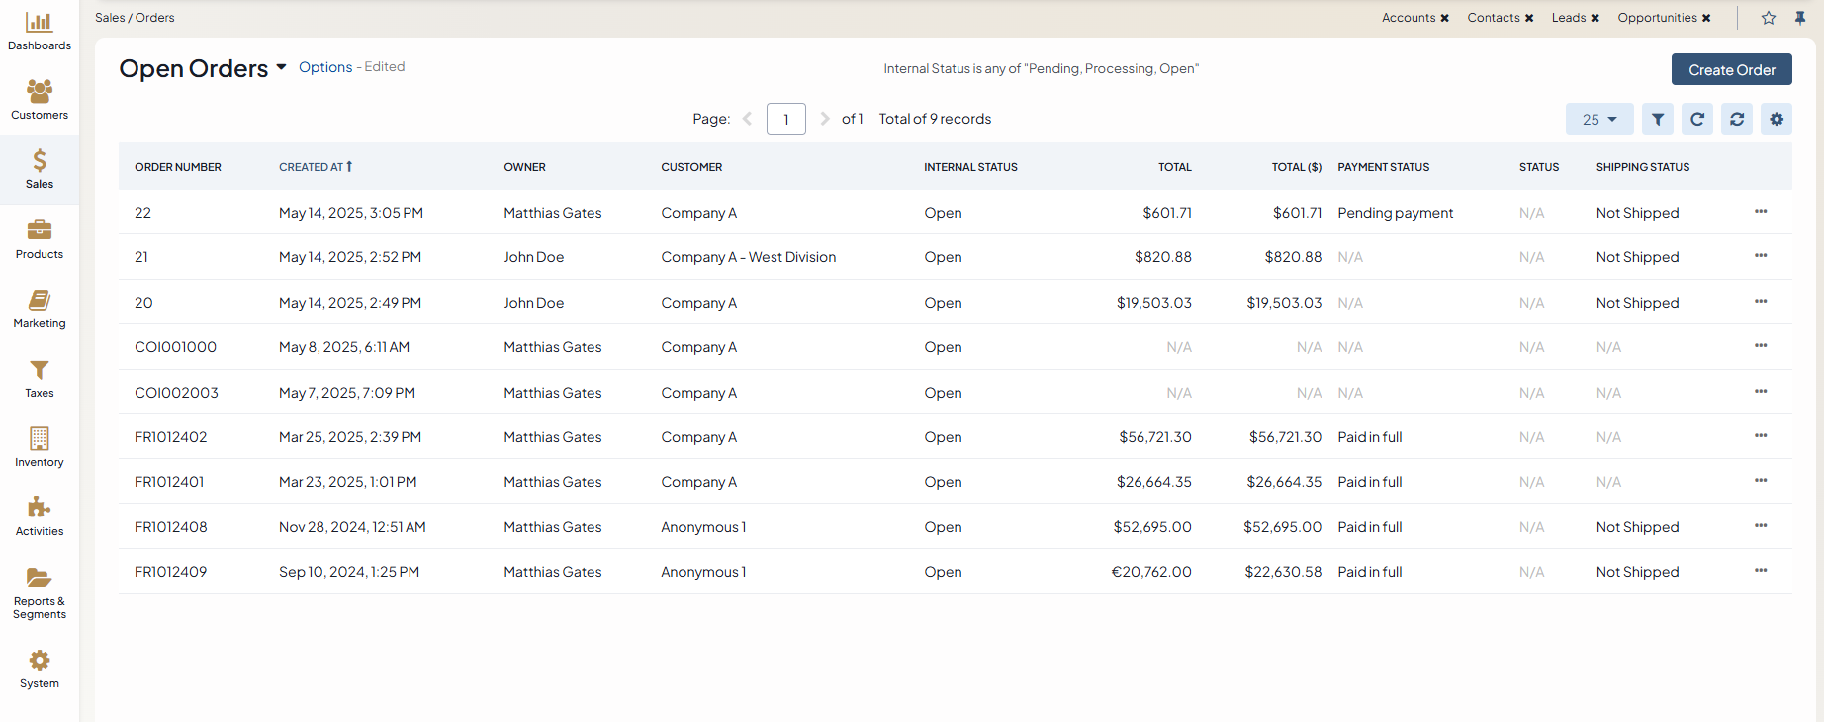Screen dimensions: 1824x722
Task: Switch to the Opportunities pinned tab
Action: (1657, 18)
